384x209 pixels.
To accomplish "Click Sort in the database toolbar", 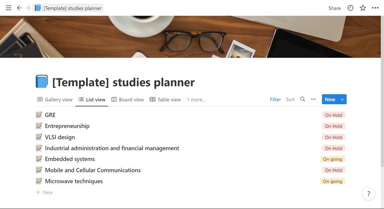I will click(290, 99).
